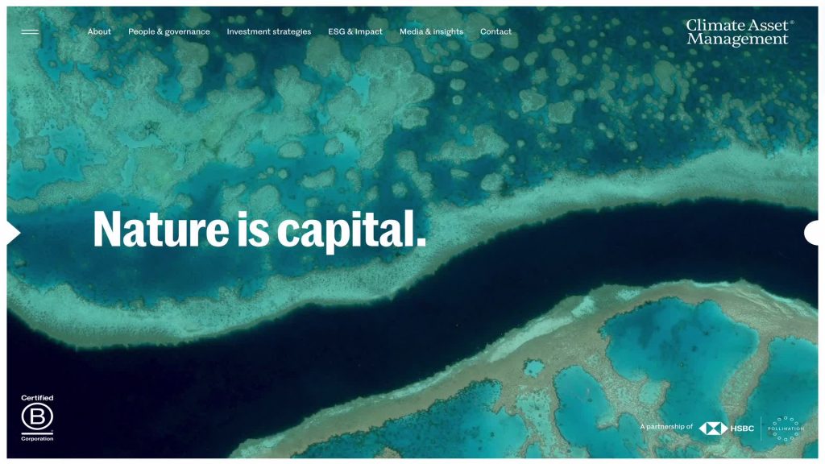
Task: Click the registered trademark symbol beside logo
Action: pyautogui.click(x=792, y=22)
